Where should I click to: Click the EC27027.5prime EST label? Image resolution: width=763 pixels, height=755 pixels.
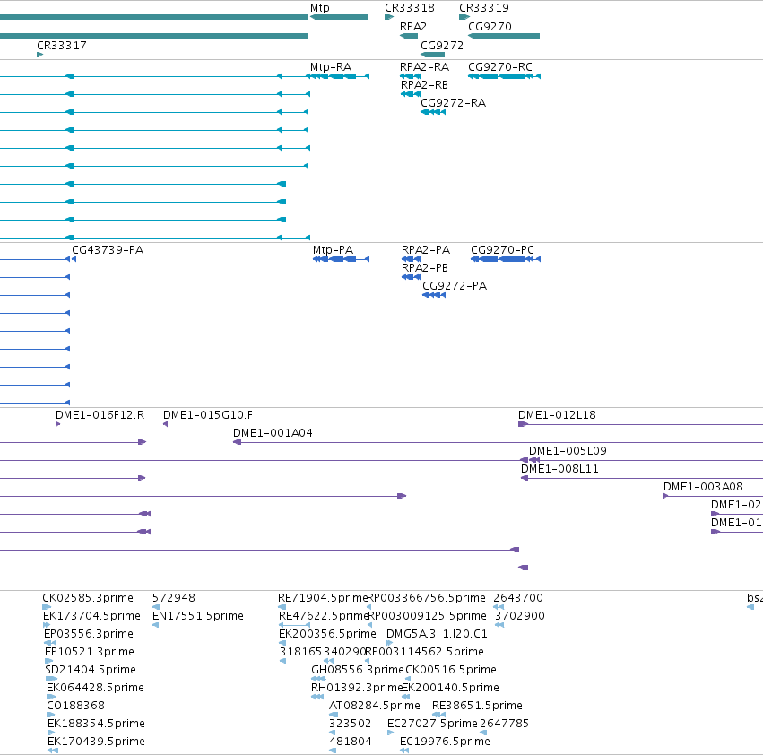432,724
